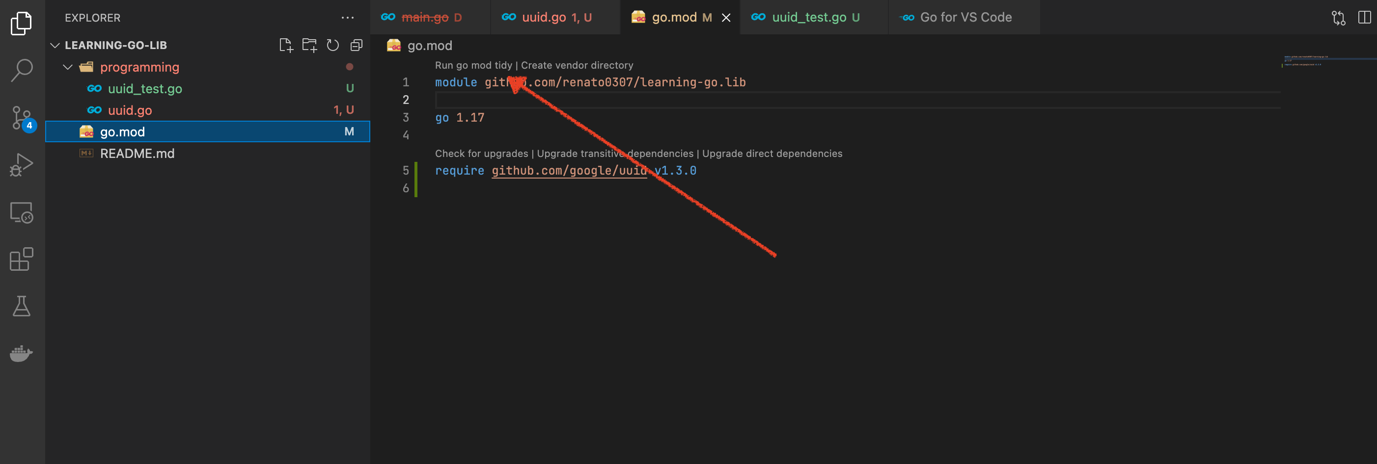Viewport: 1377px width, 464px height.
Task: Click the M status badge on go.mod row
Action: pyautogui.click(x=349, y=132)
